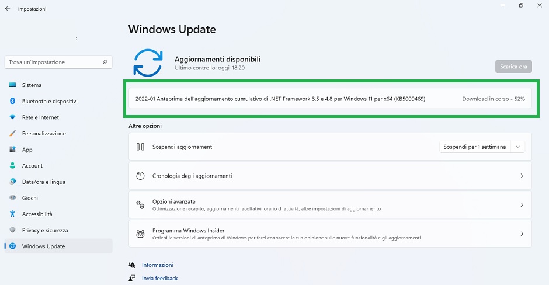The height and width of the screenshot is (285, 549).
Task: Expand the Sospendi per 1 settimana dropdown arrow
Action: (518, 147)
